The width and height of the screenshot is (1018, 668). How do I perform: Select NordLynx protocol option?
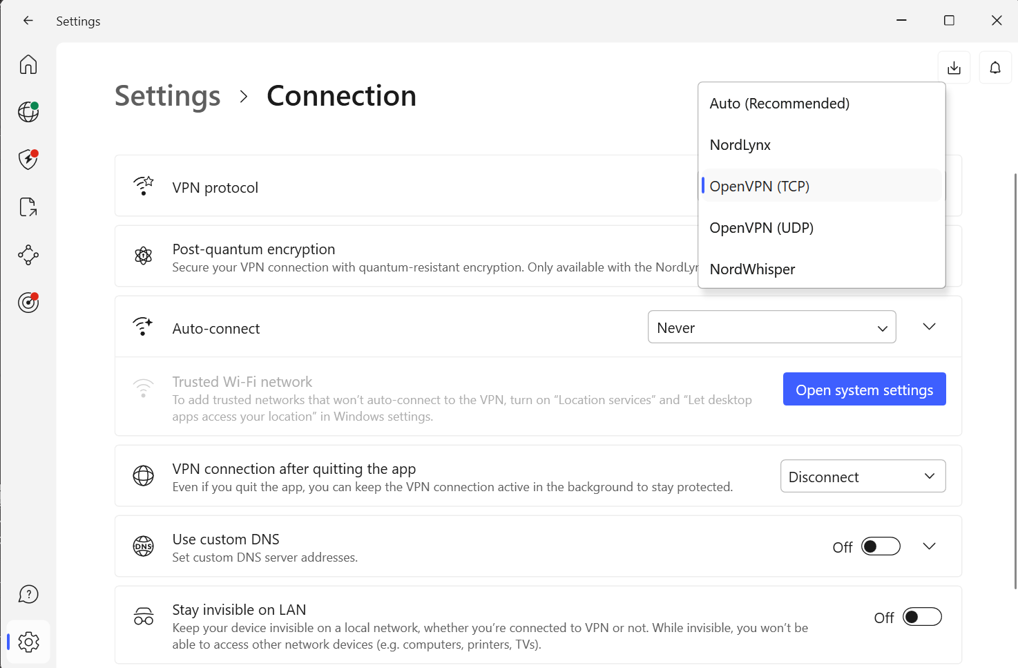(x=740, y=145)
